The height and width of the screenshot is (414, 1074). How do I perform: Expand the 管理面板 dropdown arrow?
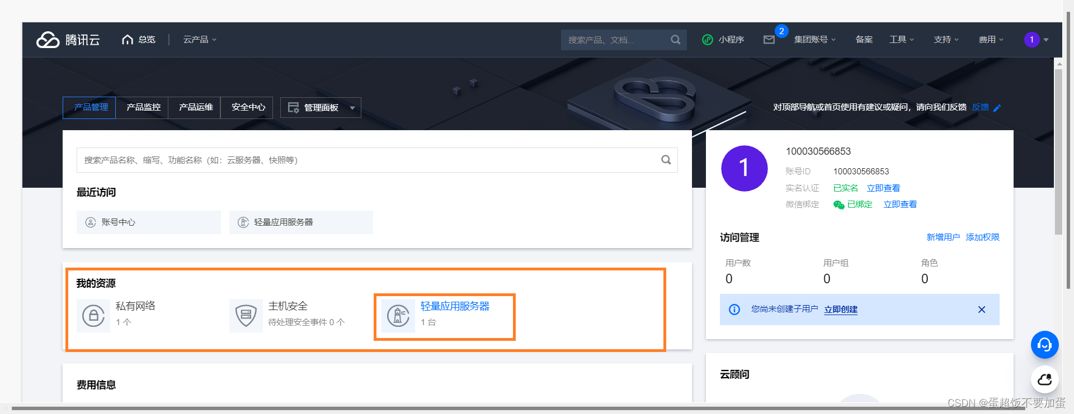pyautogui.click(x=352, y=108)
